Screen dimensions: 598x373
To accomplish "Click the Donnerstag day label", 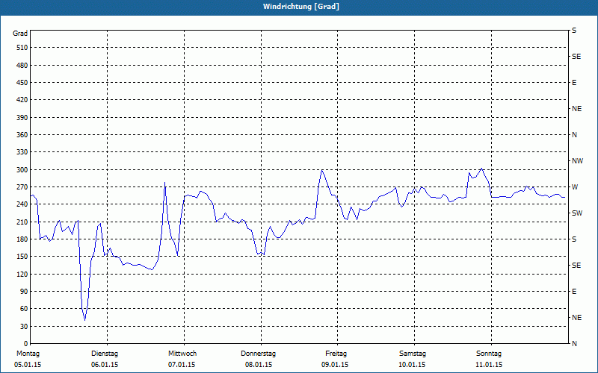I will (258, 354).
